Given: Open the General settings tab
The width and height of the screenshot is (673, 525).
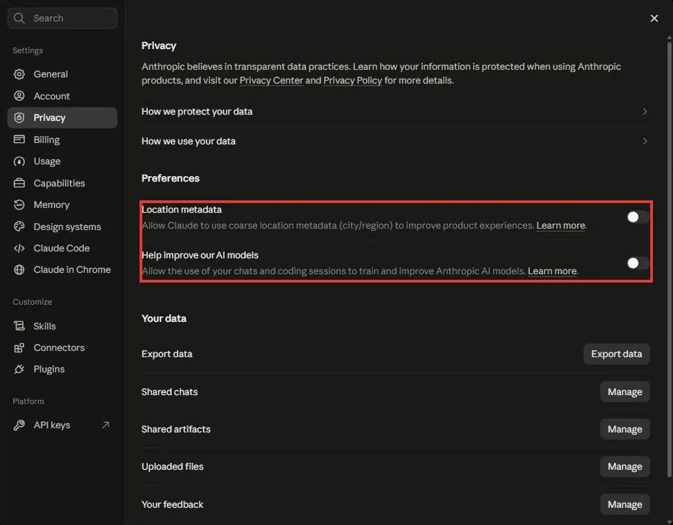Looking at the screenshot, I should 62,75.
